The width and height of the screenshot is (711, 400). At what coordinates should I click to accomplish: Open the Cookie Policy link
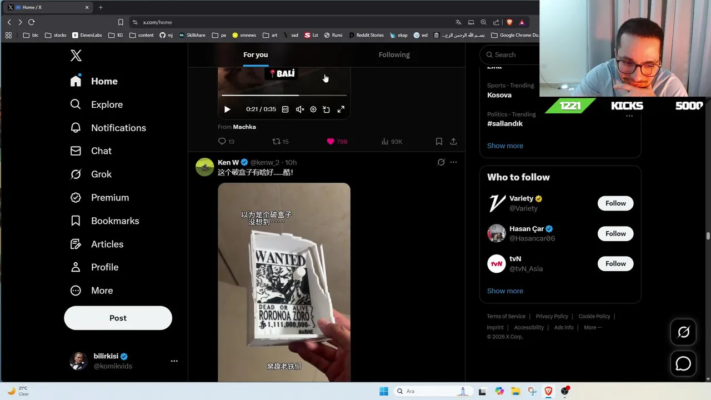(x=594, y=316)
